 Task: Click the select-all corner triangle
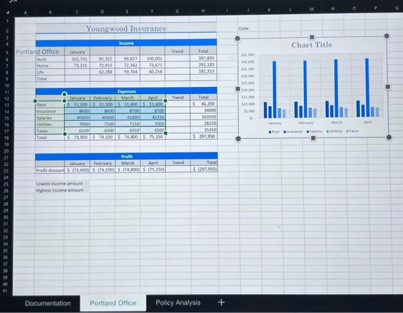(x=7, y=12)
